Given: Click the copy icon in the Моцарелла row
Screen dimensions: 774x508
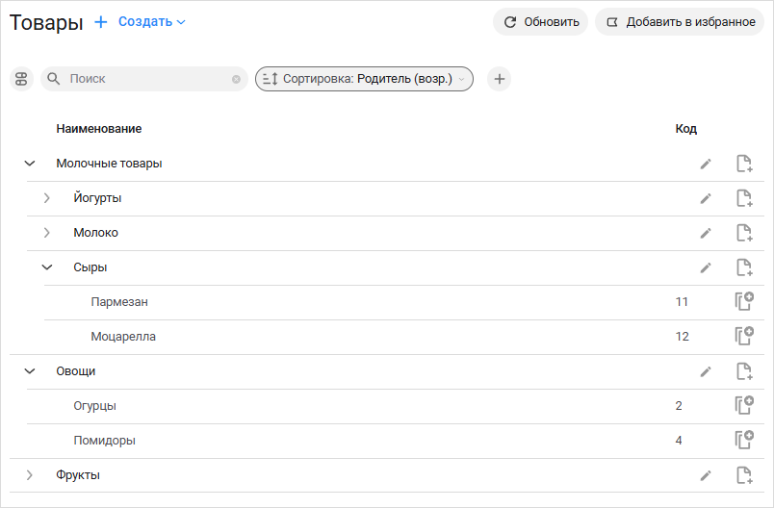Looking at the screenshot, I should click(744, 336).
